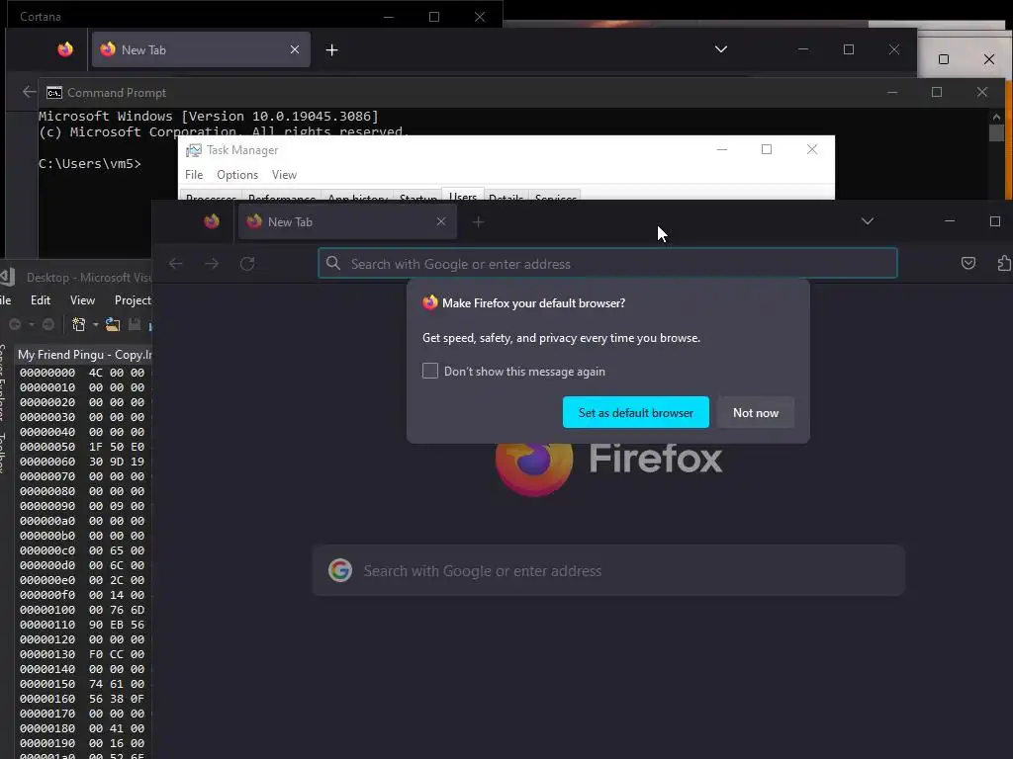Image resolution: width=1013 pixels, height=759 pixels.
Task: Click the Firefox logo in the default-browser dialog
Action: coord(430,302)
